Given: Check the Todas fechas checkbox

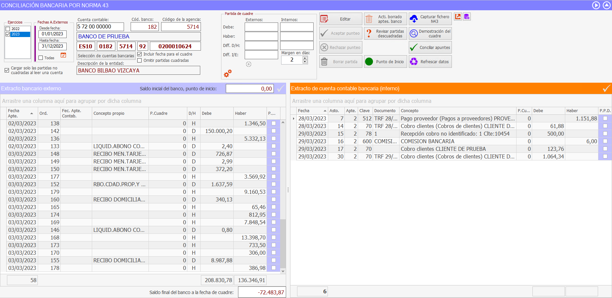Looking at the screenshot, I should tap(41, 58).
